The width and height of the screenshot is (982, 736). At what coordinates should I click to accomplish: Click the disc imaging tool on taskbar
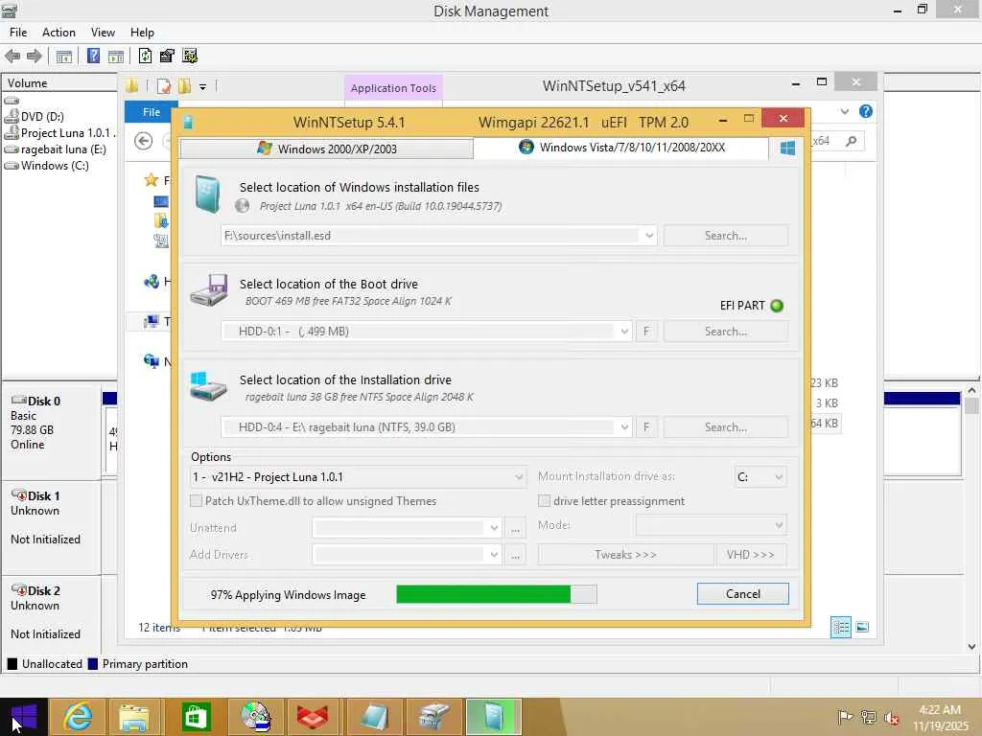click(255, 717)
